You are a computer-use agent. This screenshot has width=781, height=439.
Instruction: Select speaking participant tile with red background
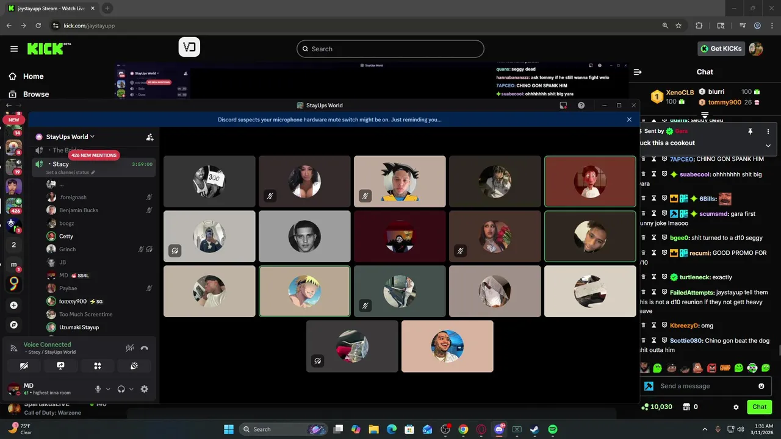[590, 182]
